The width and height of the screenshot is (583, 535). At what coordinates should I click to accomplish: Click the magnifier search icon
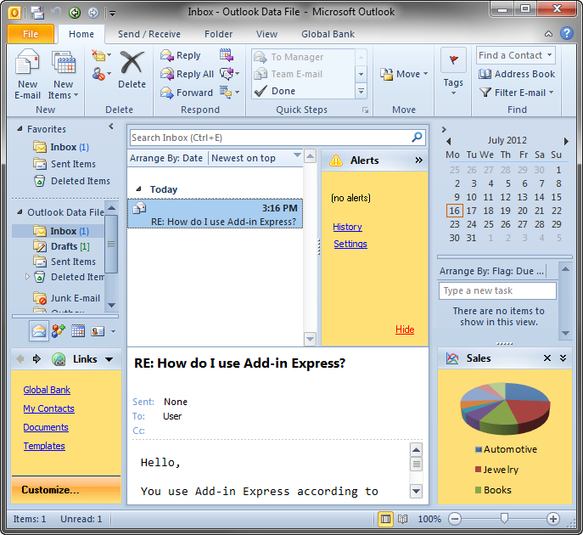tap(417, 138)
